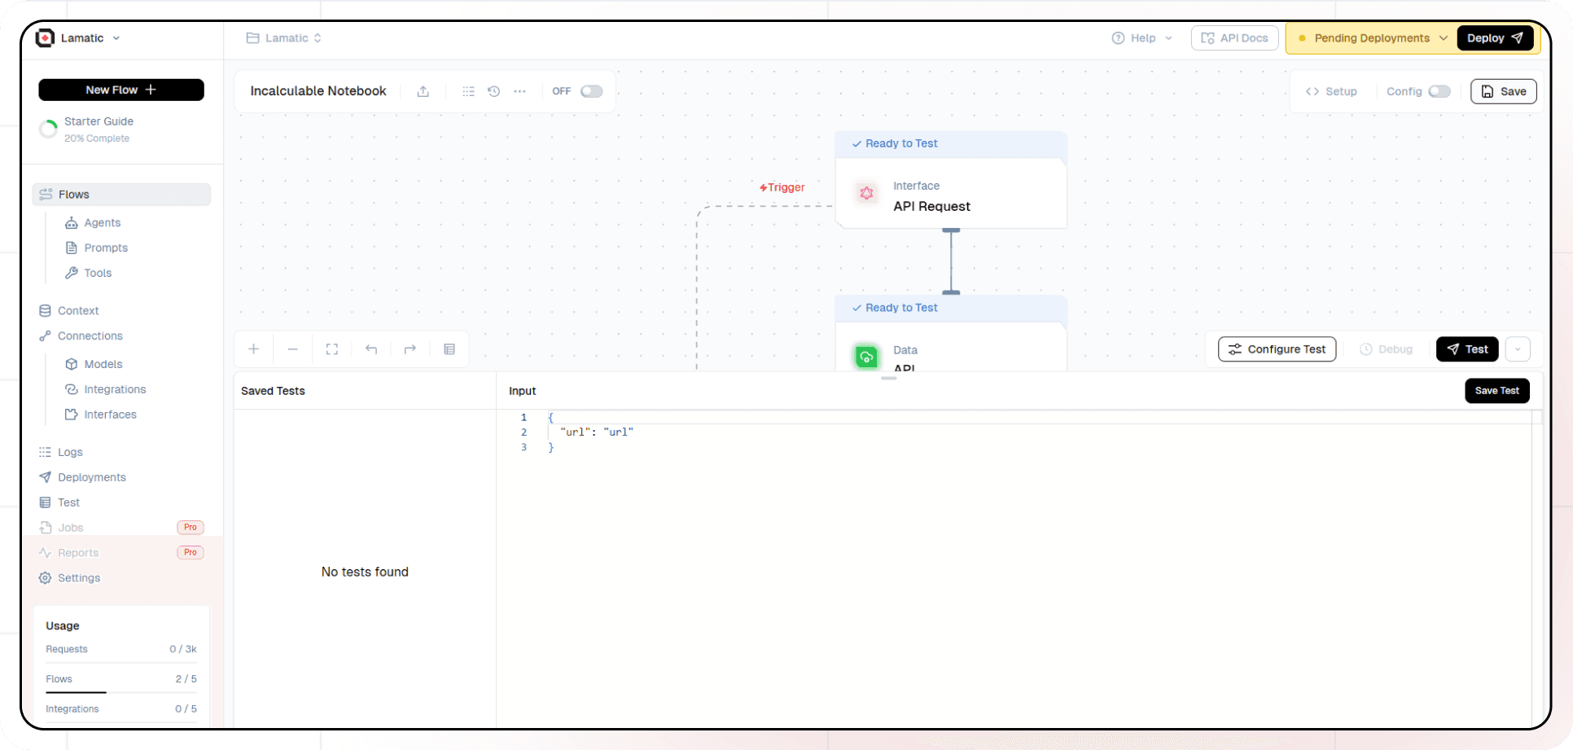Redo using the canvas toolbar arrow
This screenshot has height=750, width=1573.
pyautogui.click(x=410, y=349)
